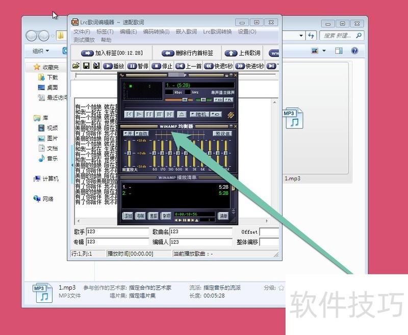Click Explorer help question mark icon
The height and width of the screenshot is (335, 408).
(x=354, y=50)
